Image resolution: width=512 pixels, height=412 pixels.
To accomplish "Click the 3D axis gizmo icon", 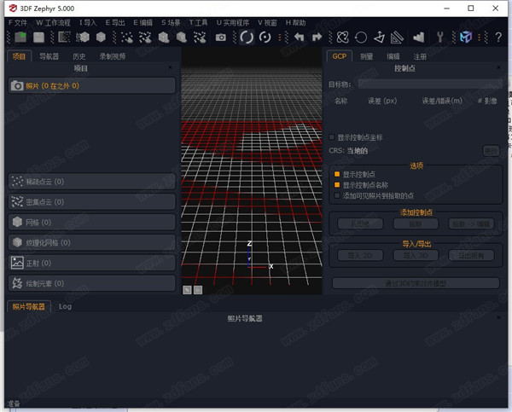I will point(379,38).
